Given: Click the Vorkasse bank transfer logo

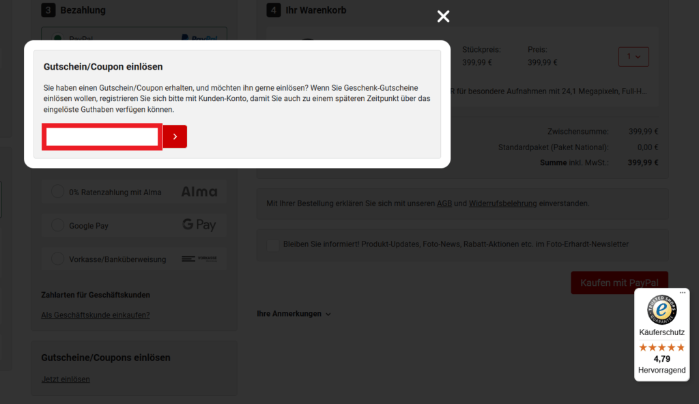Looking at the screenshot, I should point(199,259).
